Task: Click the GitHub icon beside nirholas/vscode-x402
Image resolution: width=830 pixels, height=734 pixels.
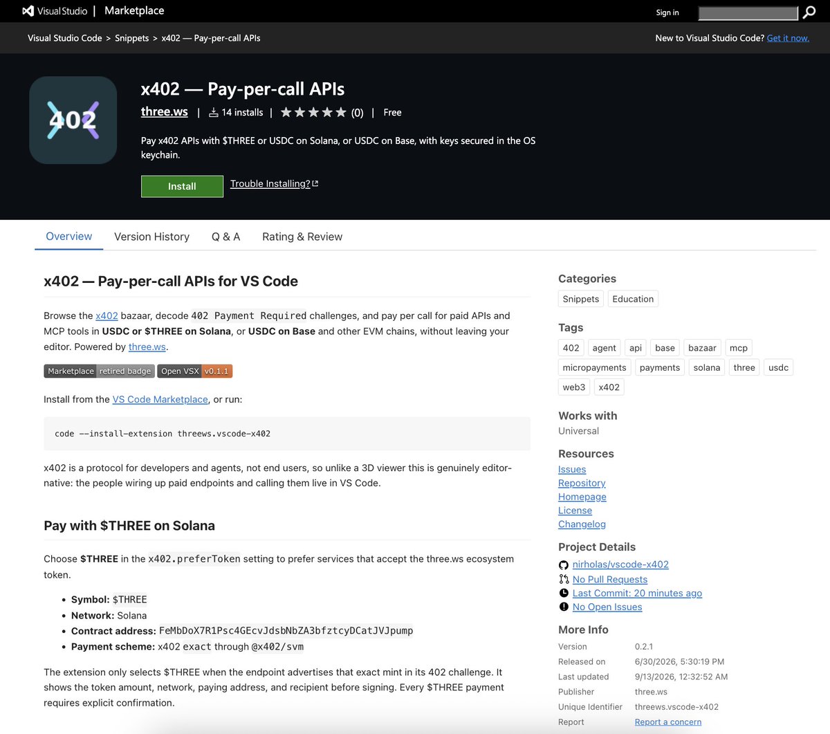Action: click(x=564, y=565)
